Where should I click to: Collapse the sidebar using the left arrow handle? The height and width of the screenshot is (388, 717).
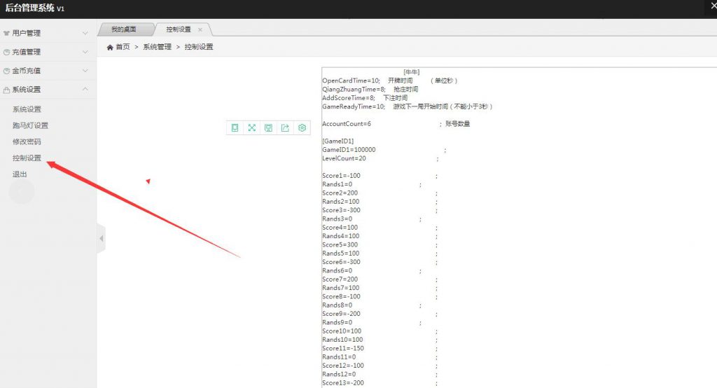pos(101,239)
